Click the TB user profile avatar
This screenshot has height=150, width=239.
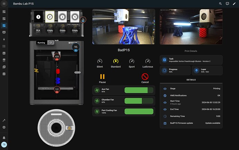4,144
